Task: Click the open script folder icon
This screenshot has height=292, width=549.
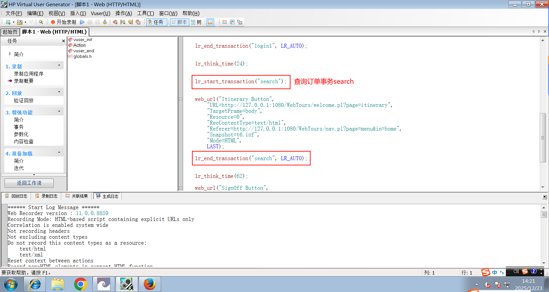Action: tap(20, 22)
